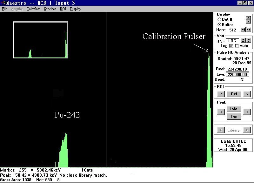
Task: Click the vertical scale compress icon next to LOG
Action: click(243, 41)
